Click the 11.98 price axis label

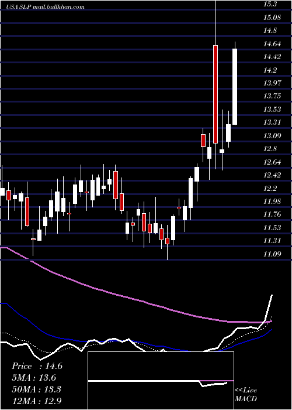tap(272, 201)
